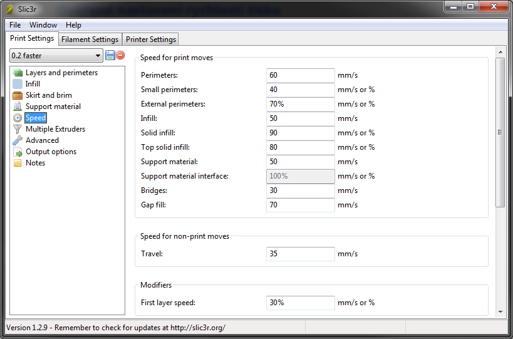Open Advanced settings wrench icon
Screen dimensions: 513x339
18,140
